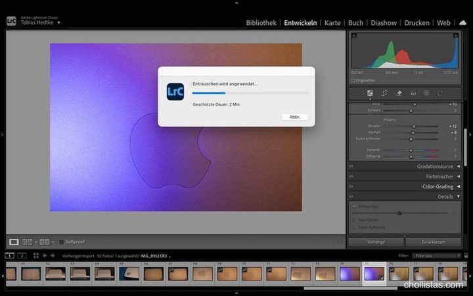Switch to before/after Y|Y split view

[x=45, y=242]
